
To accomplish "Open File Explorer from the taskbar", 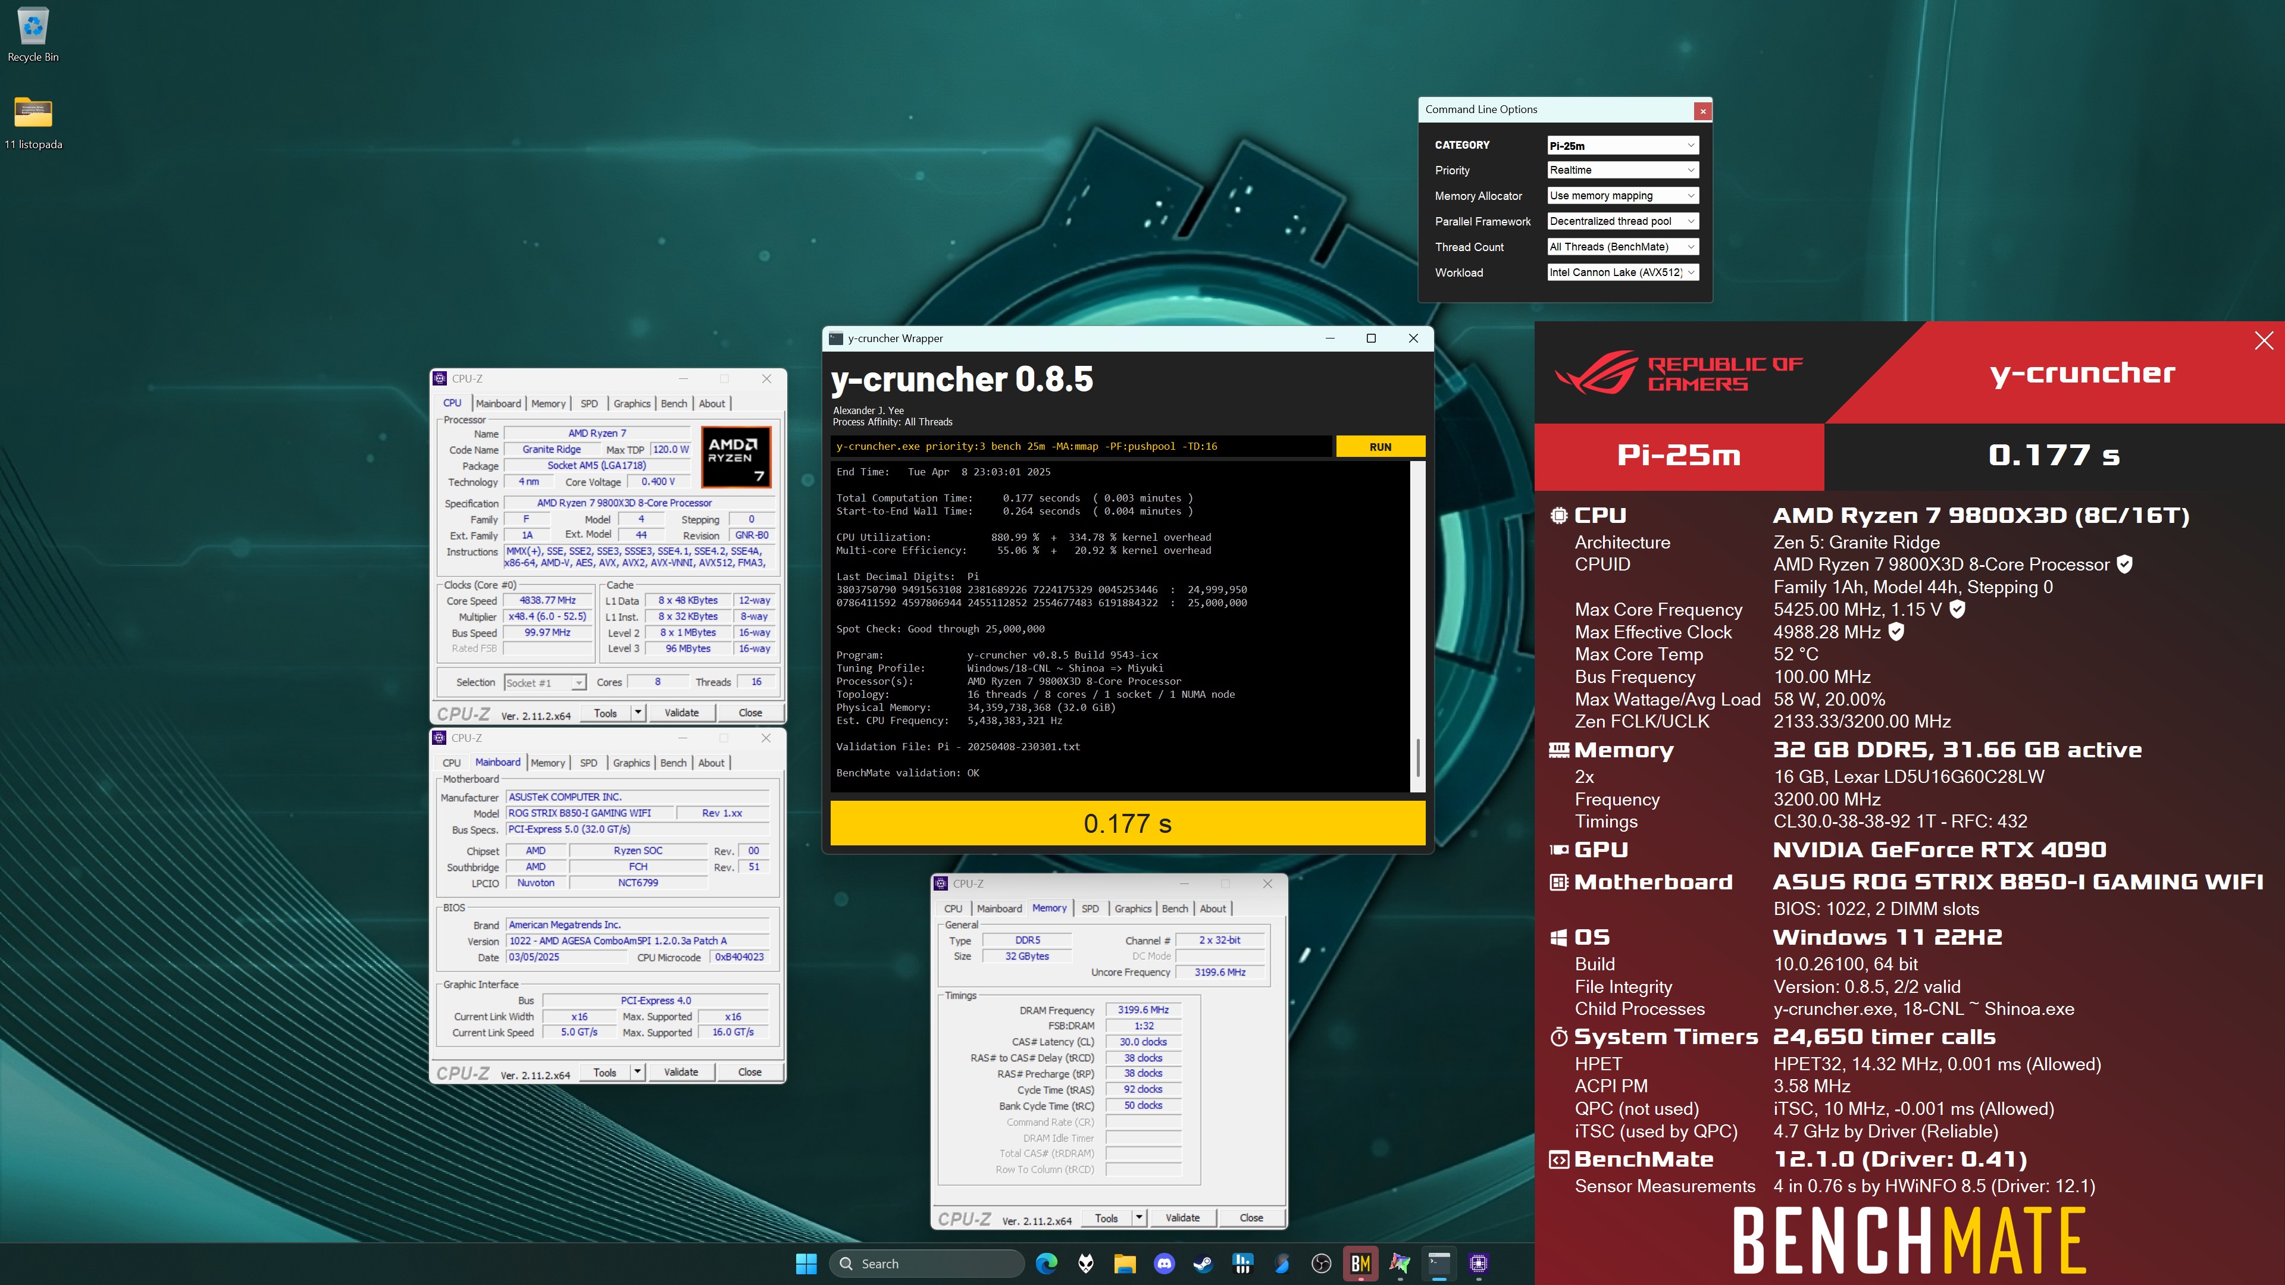I will pos(1125,1264).
